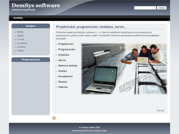Open the Číst dál link
This screenshot has width=179, height=134.
coord(160,111)
